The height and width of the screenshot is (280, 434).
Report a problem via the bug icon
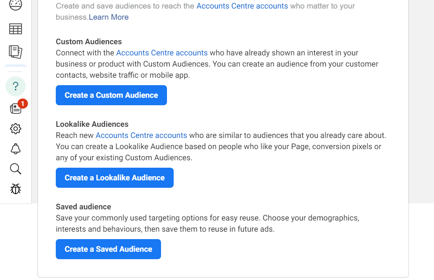point(15,189)
